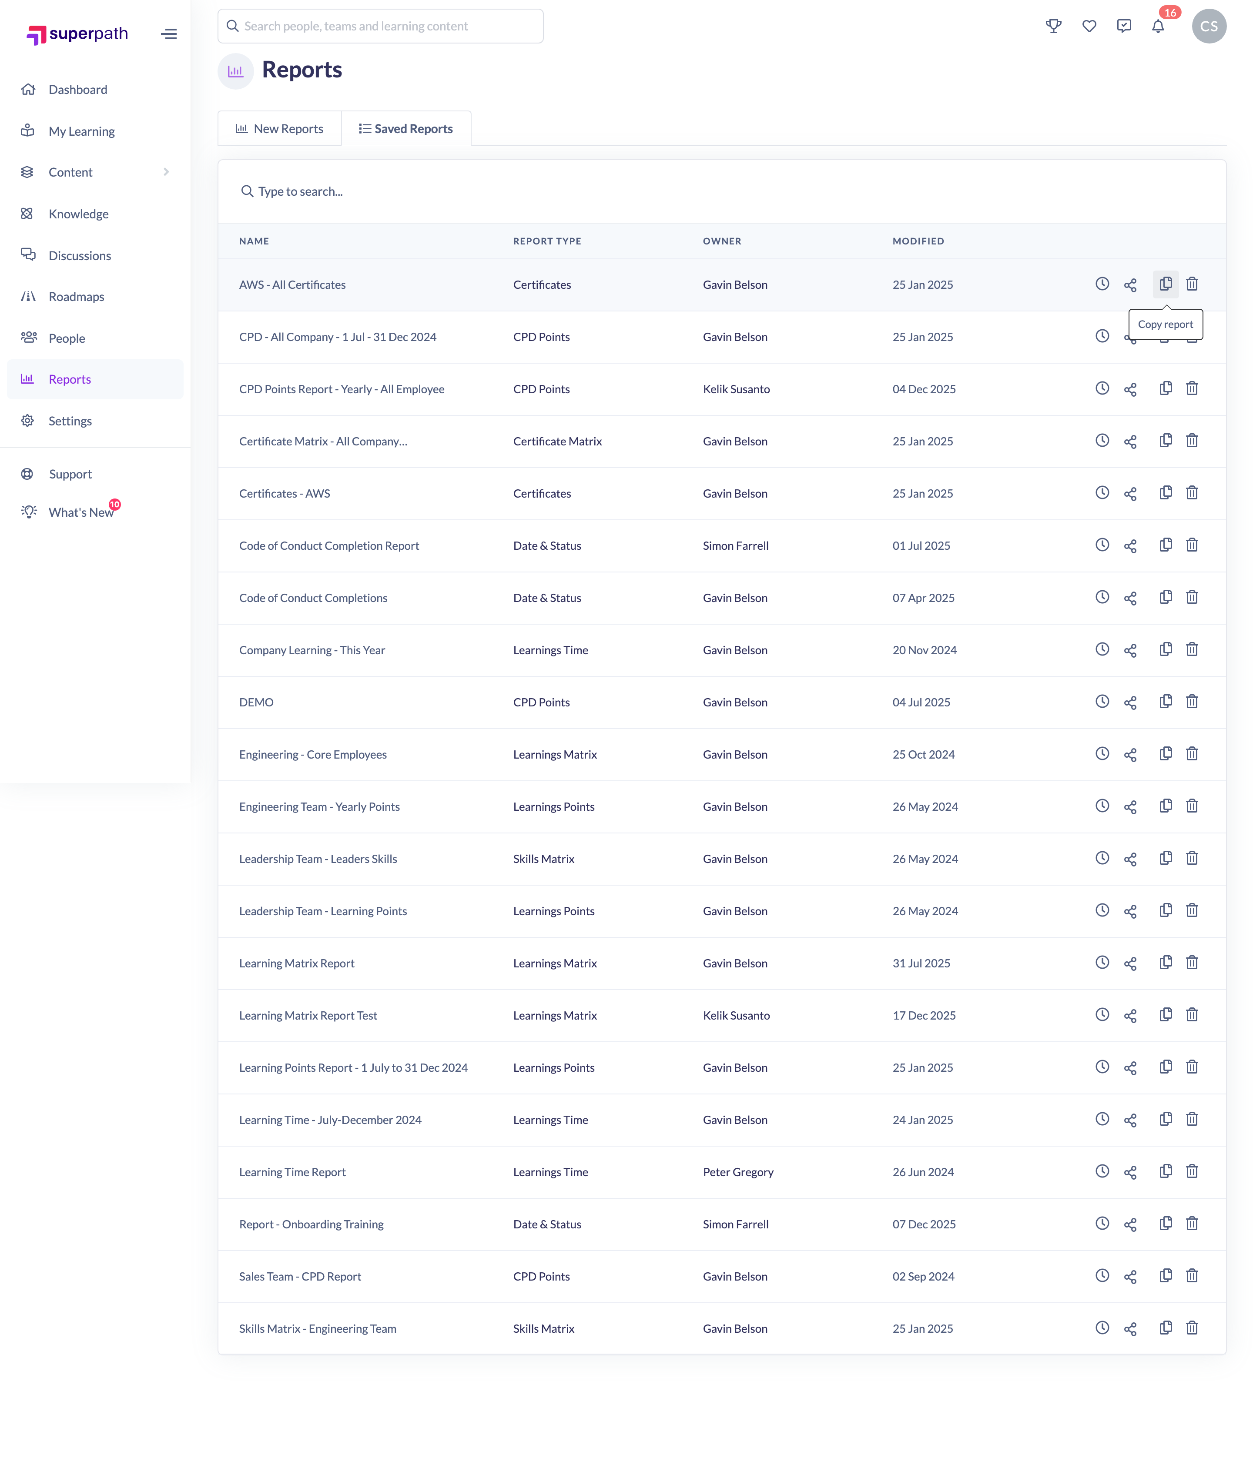Switch to the New Reports tab
Screen dimensions: 1253x1465
click(x=279, y=129)
